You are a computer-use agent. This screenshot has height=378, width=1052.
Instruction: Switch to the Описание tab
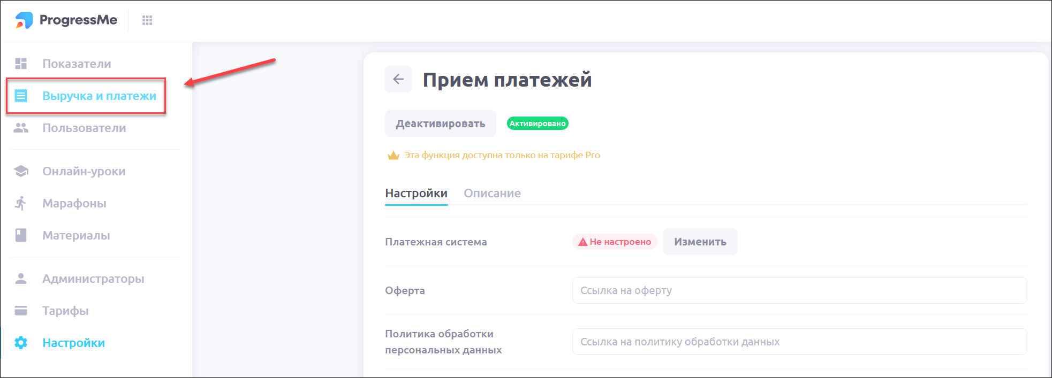pyautogui.click(x=492, y=193)
